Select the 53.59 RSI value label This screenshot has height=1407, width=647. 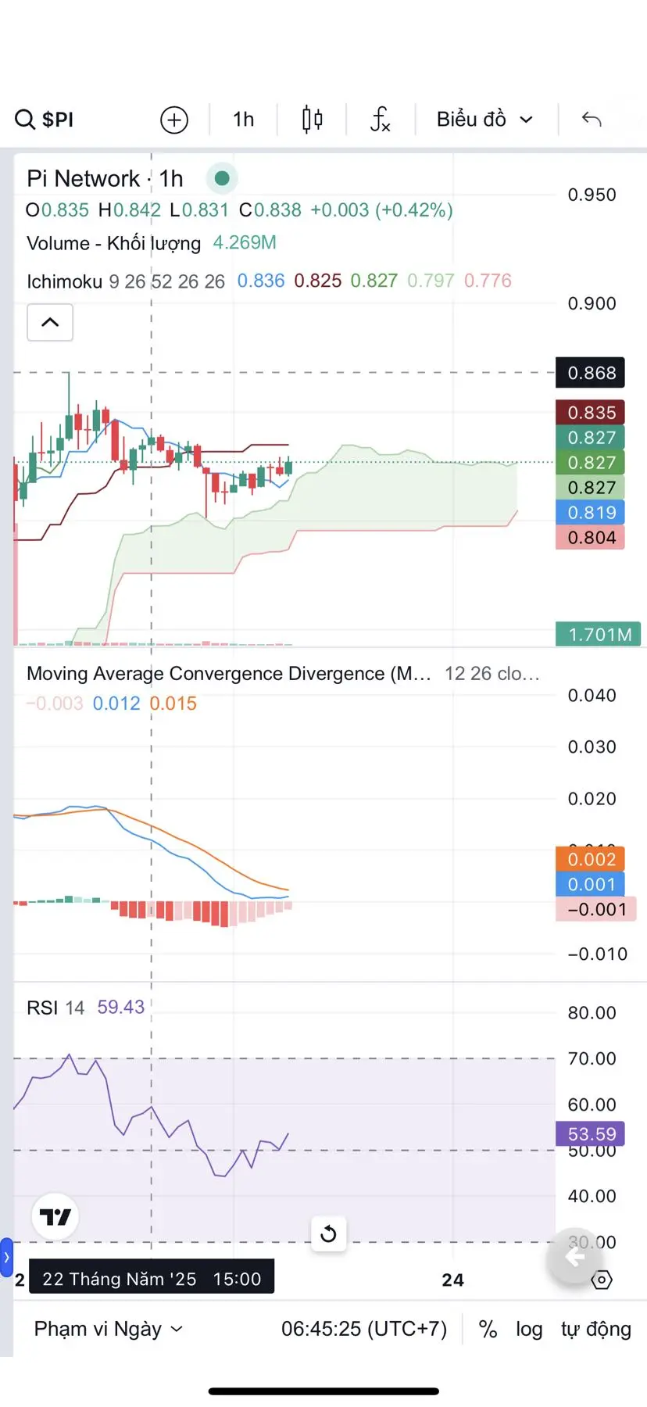(x=591, y=1134)
